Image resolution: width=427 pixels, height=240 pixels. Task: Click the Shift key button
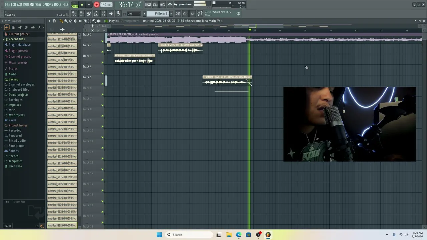(178, 14)
